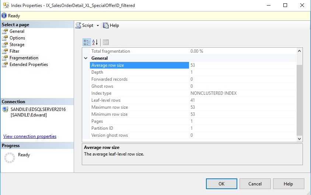The width and height of the screenshot is (311, 195).
Task: Collapse the General property category
Action: (x=86, y=58)
